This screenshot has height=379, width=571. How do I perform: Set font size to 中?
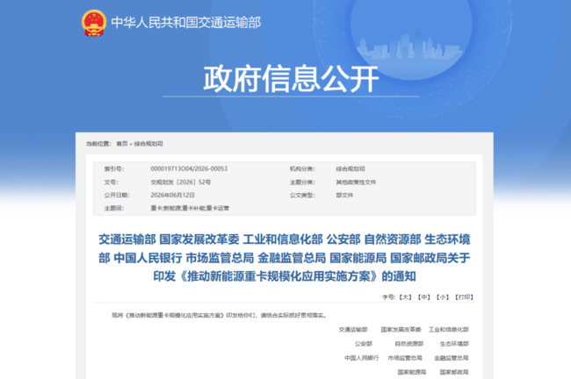coord(424,297)
